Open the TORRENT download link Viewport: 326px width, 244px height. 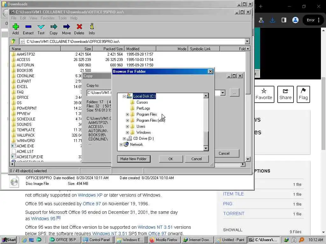234,213
